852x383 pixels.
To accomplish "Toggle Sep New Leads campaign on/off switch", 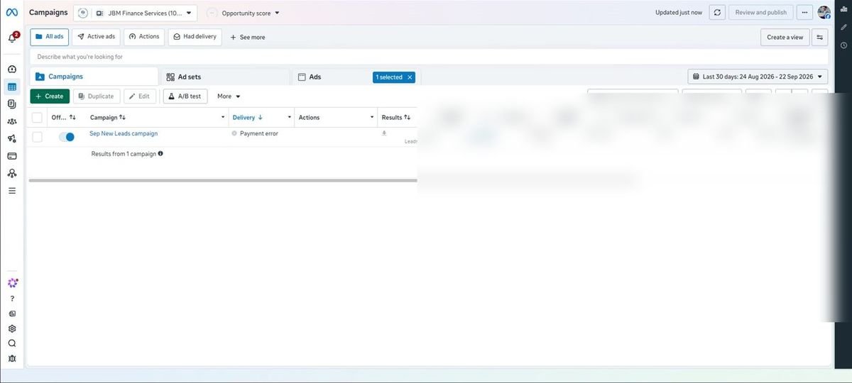I will [67, 137].
